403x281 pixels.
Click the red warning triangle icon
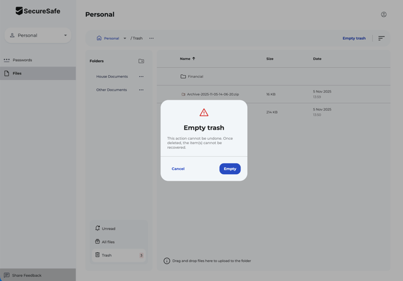click(204, 113)
